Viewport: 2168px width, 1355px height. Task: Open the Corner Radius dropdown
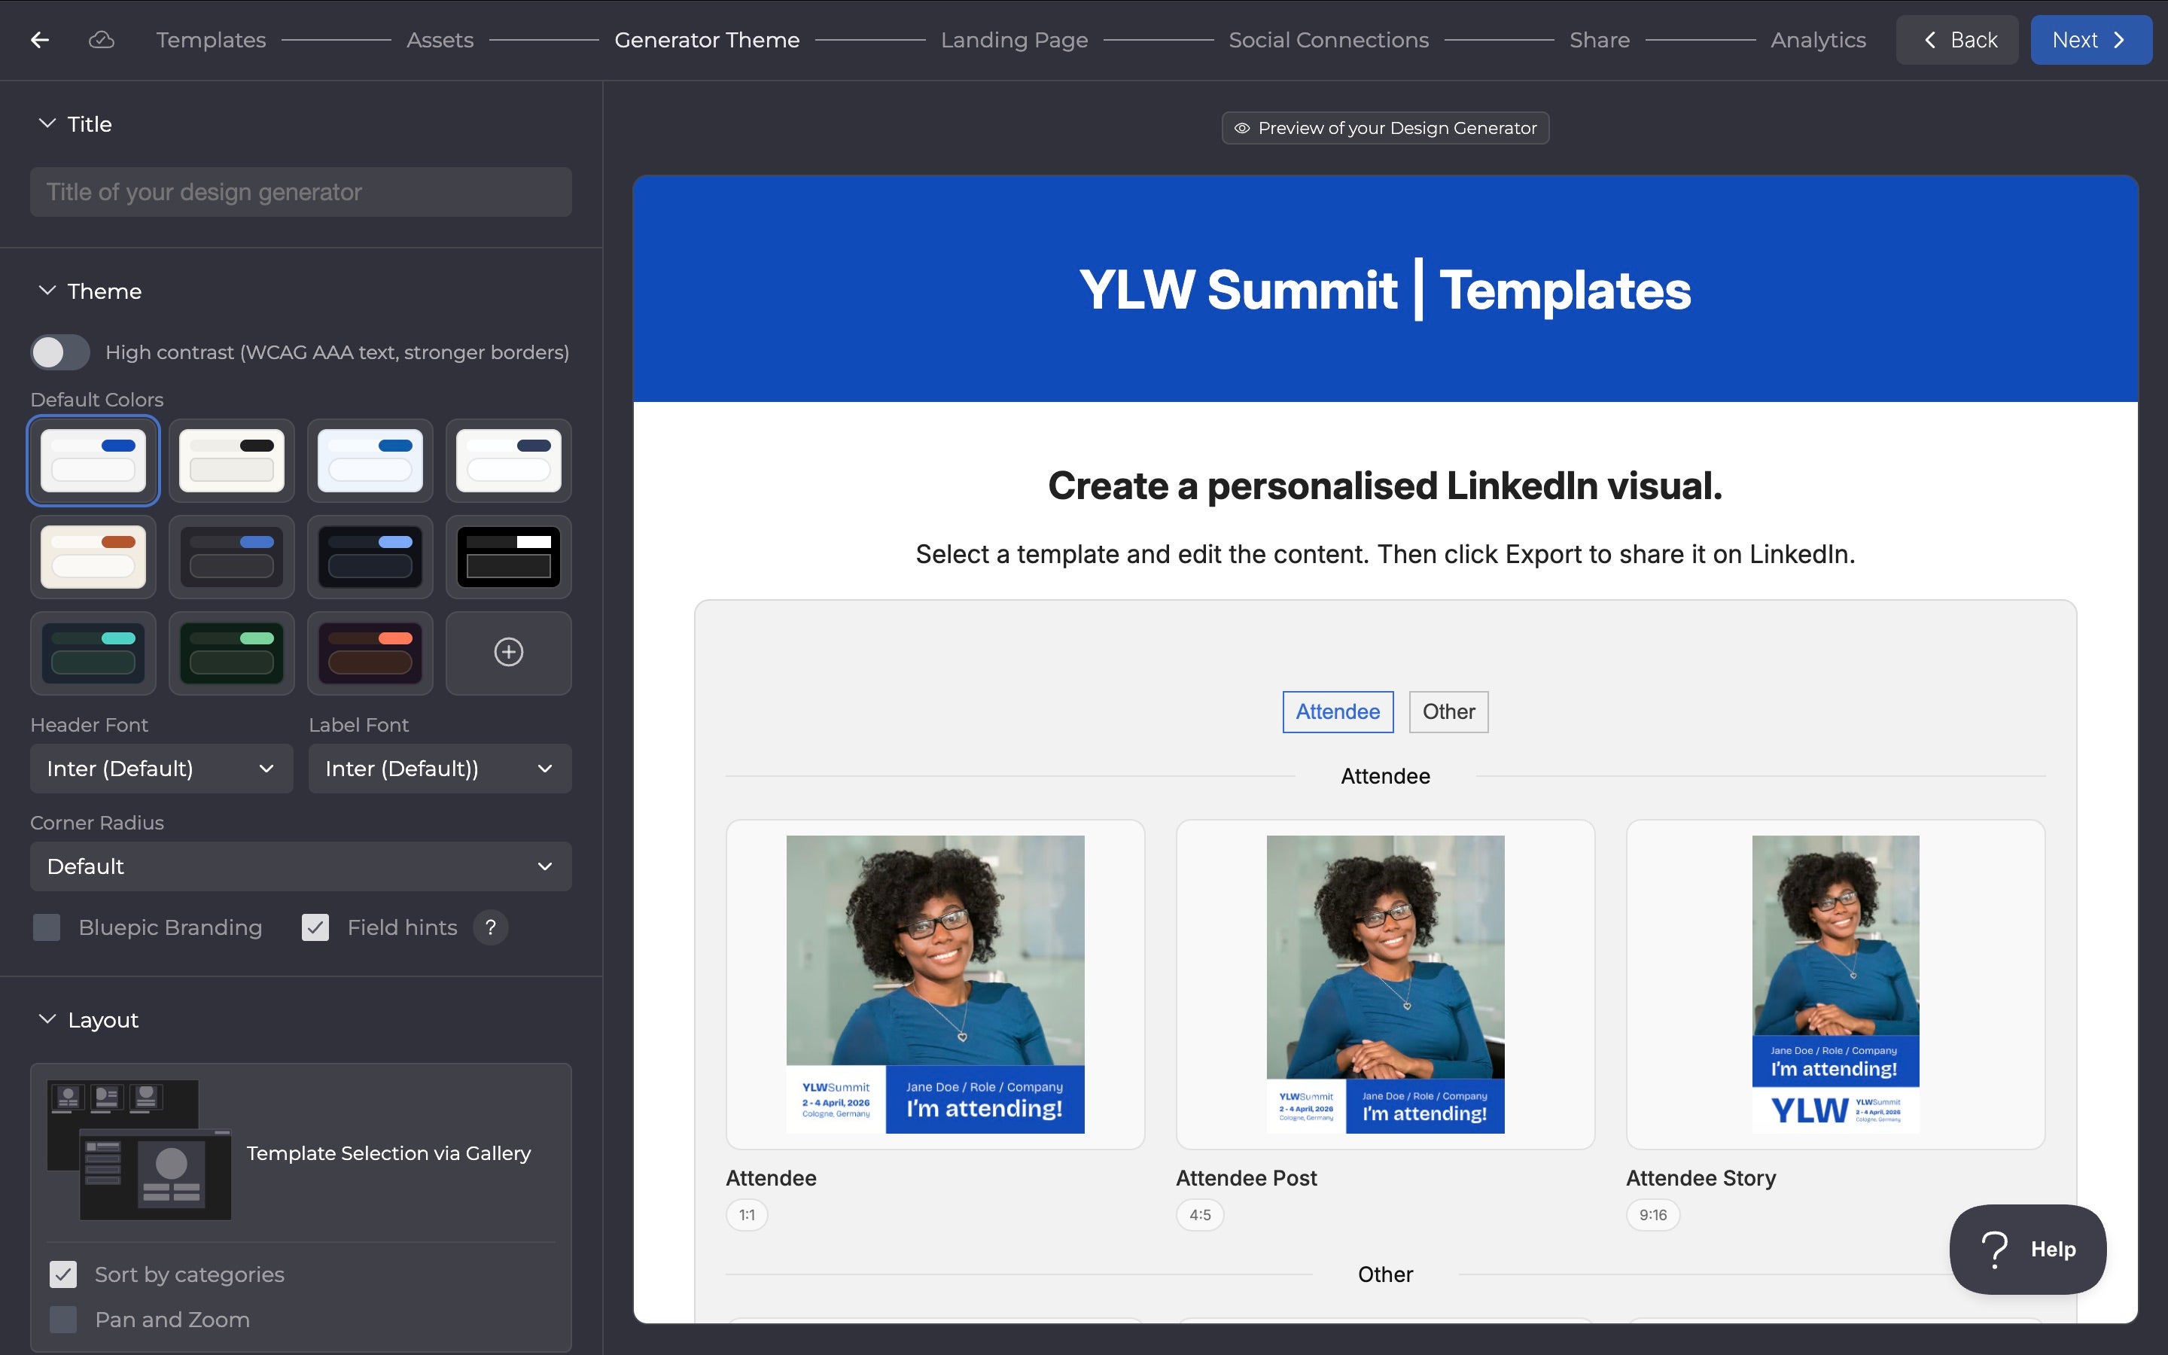(x=301, y=866)
